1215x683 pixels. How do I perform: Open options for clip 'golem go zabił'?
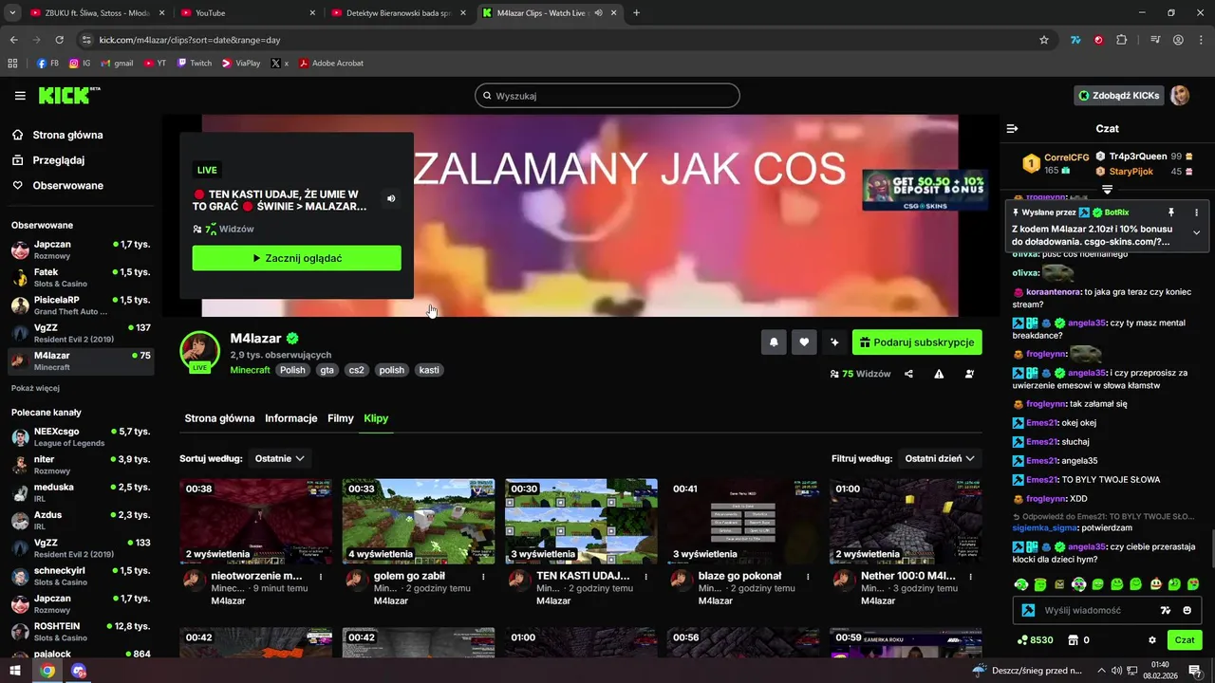tap(483, 576)
